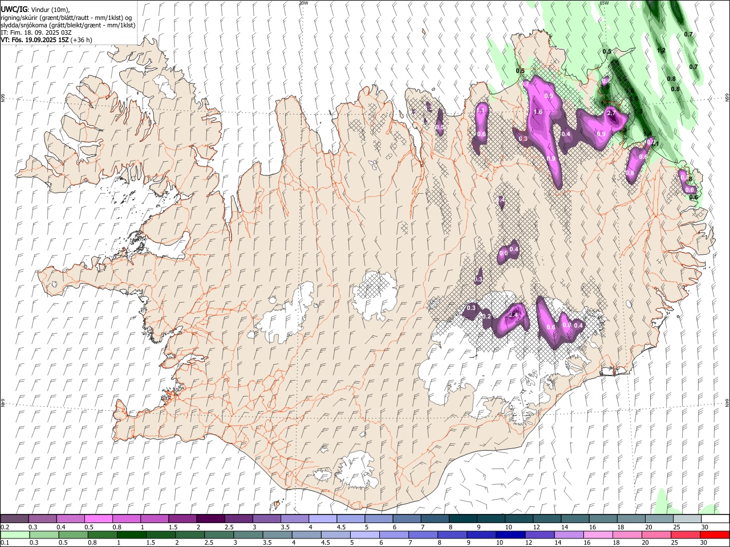Select the black 1.4 value in green band
Viewport: 730px width, 547px height.
point(648,134)
